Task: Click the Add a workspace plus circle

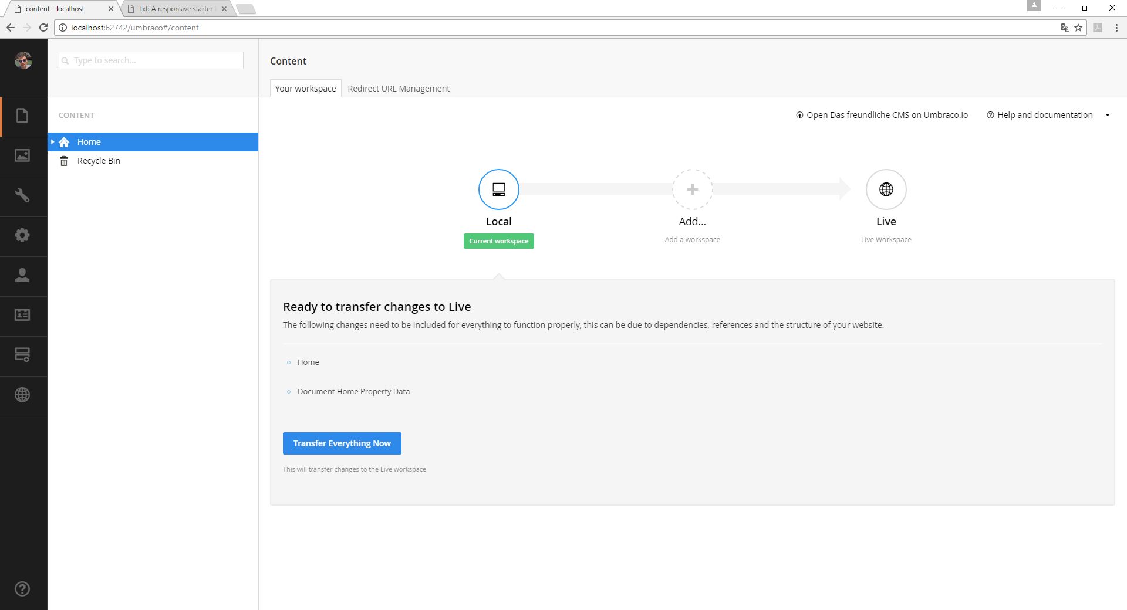Action: click(x=692, y=189)
